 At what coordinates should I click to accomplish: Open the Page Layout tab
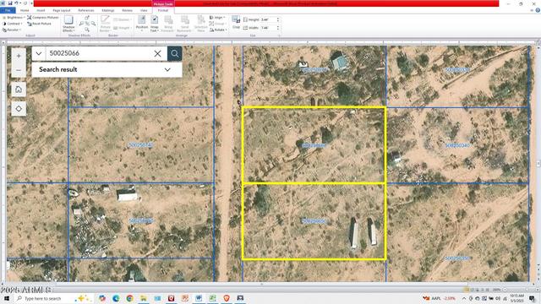click(x=62, y=11)
